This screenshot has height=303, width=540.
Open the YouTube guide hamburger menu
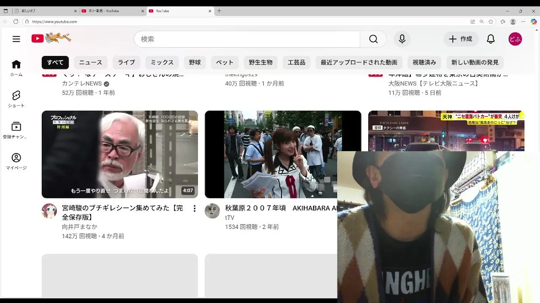pyautogui.click(x=16, y=39)
